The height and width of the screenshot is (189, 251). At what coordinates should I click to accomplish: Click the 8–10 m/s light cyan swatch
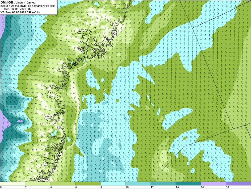(x=113, y=183)
